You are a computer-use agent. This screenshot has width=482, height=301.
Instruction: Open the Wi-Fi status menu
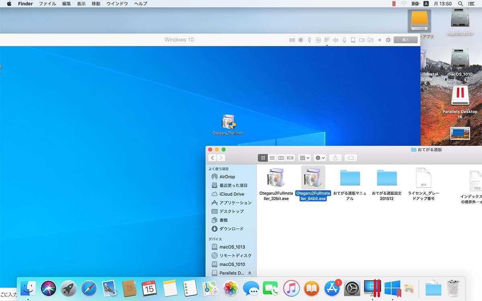(404, 4)
